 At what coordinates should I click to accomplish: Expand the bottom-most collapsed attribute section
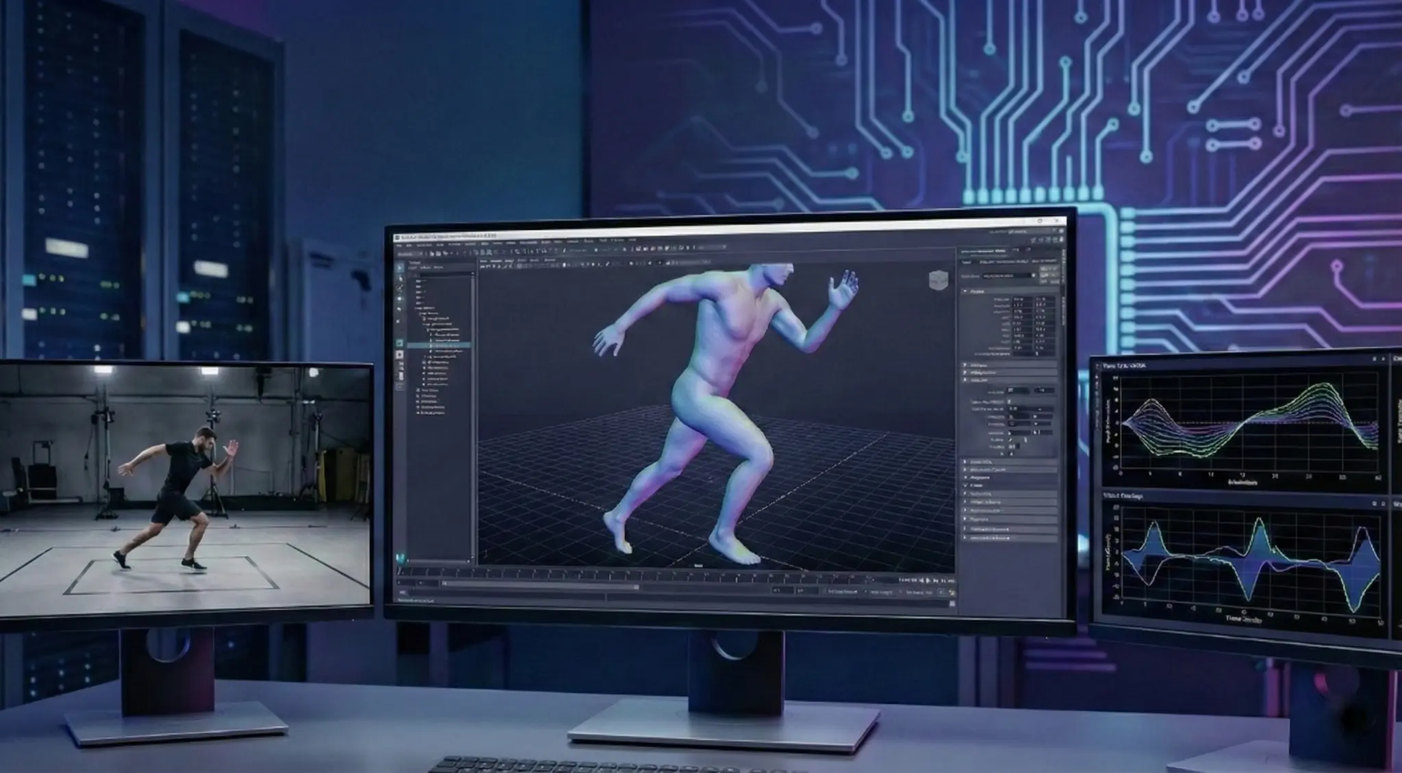coord(1010,538)
